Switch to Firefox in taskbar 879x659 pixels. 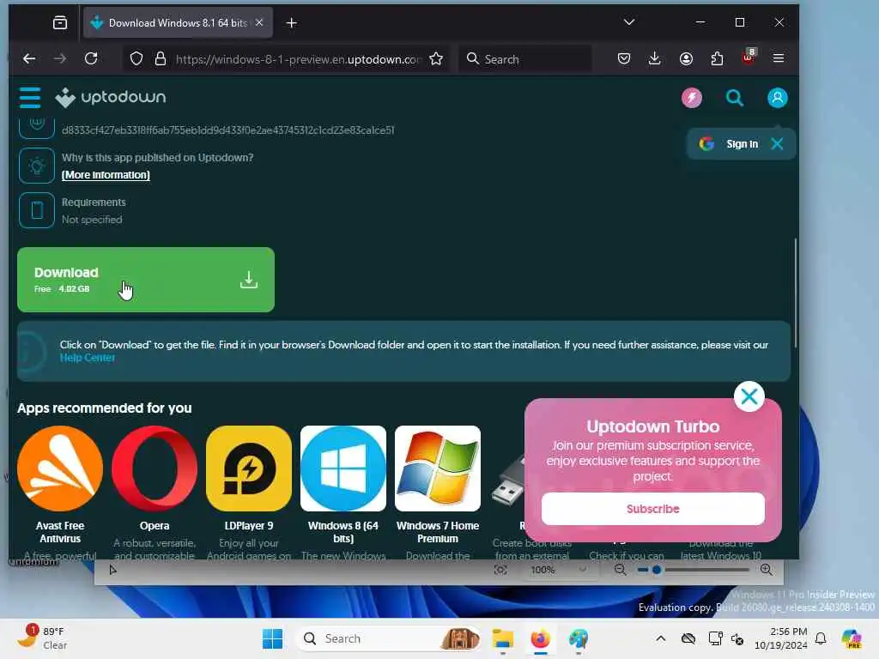click(x=540, y=638)
